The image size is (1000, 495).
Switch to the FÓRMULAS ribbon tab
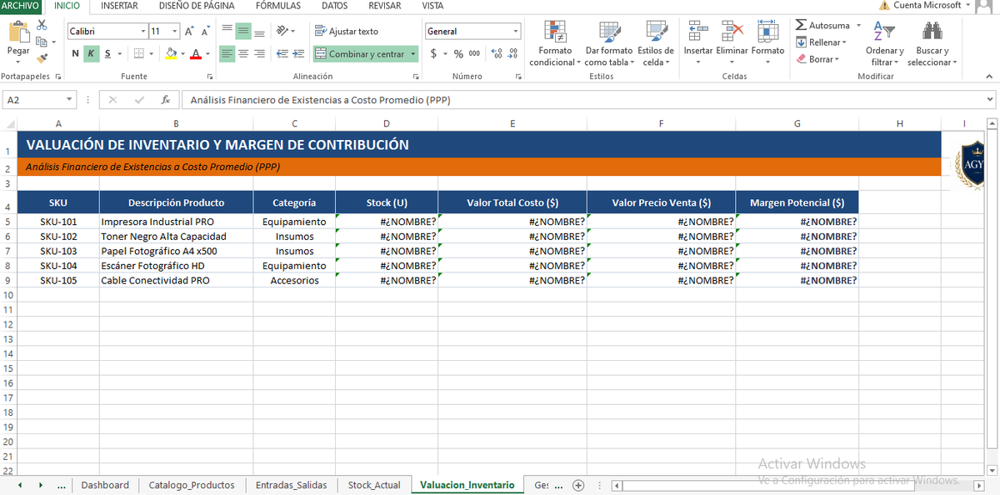point(278,6)
